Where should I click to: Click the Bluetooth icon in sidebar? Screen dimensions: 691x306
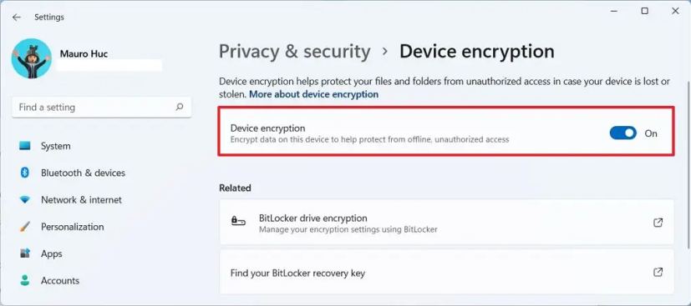pyautogui.click(x=25, y=173)
